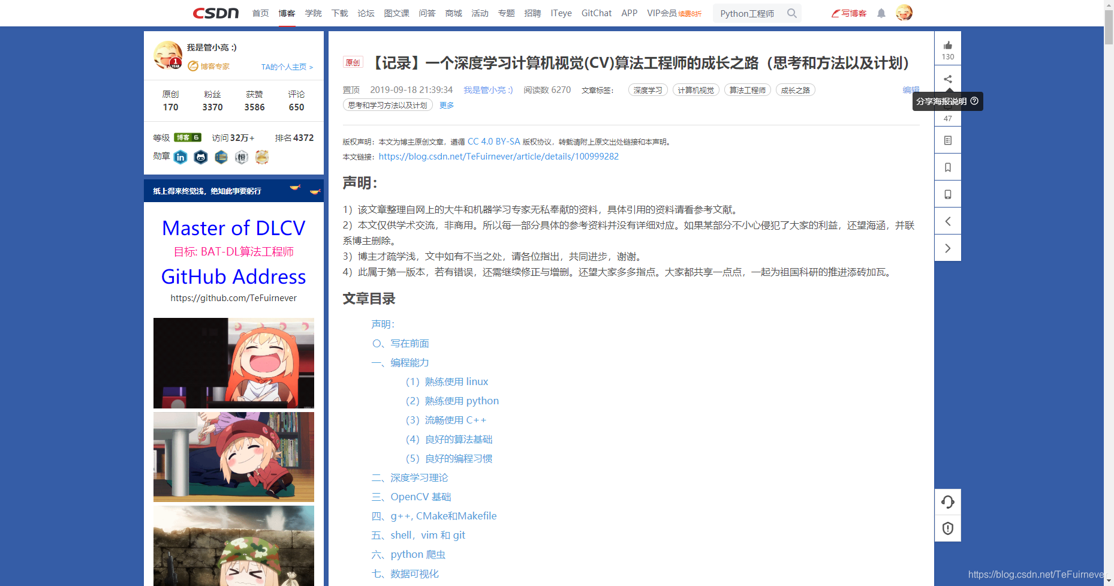
Task: Like the article with thumbs-up icon
Action: tap(947, 46)
